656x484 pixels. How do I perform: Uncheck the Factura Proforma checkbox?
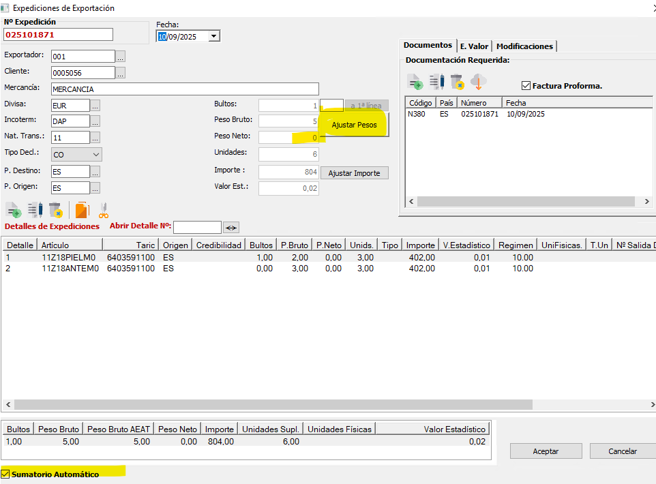click(526, 86)
